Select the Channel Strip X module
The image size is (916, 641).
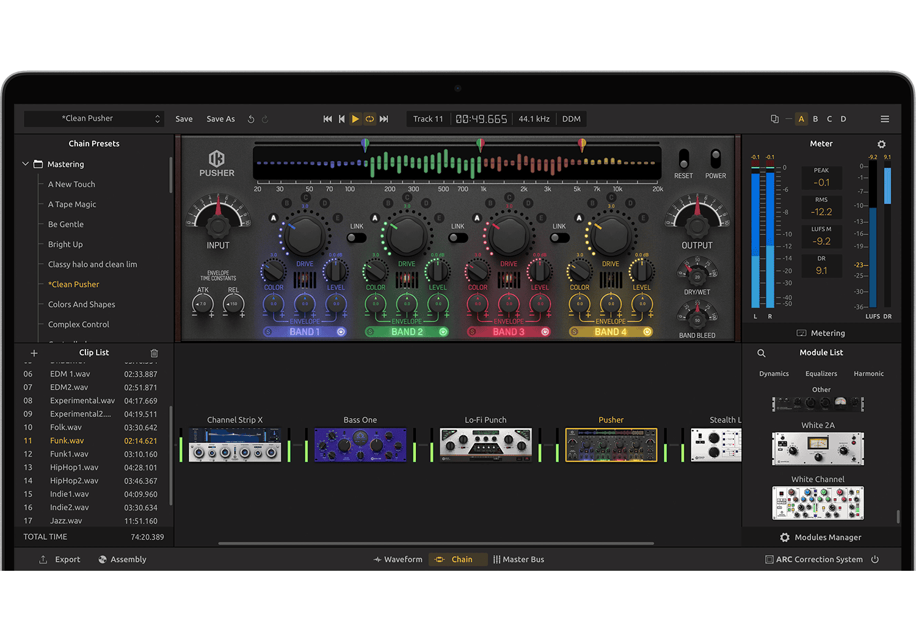click(x=235, y=444)
